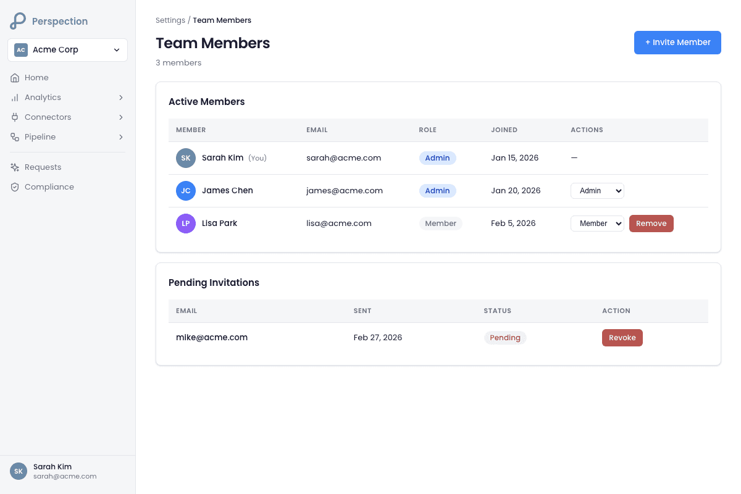Click Lisa Park's LP avatar
The width and height of the screenshot is (741, 494).
point(186,224)
